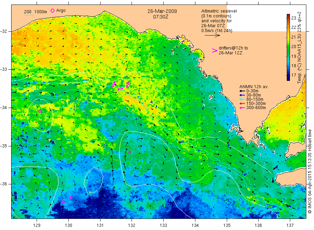This screenshot has height=230, width=314.
Task: Click the 'Argo' legend label
Action: 61,10
